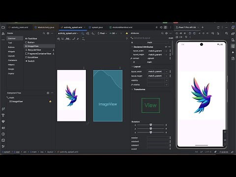Screen dimensions: 236x177
Task: Adjust the rotation z slider
Action: [x=150, y=132]
